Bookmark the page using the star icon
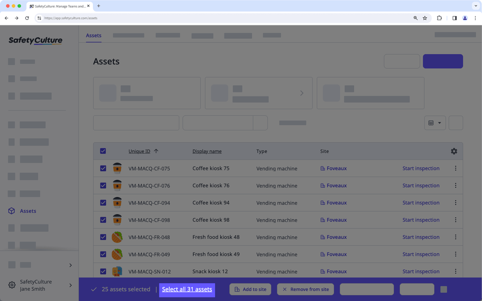The width and height of the screenshot is (482, 301). click(x=425, y=18)
